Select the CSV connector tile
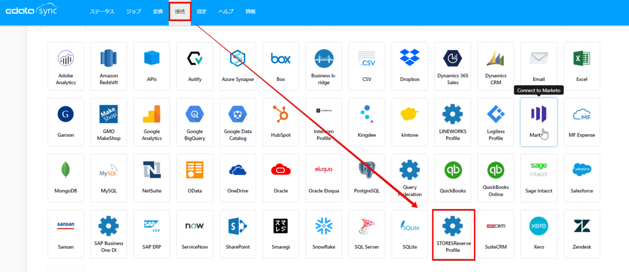 click(366, 66)
